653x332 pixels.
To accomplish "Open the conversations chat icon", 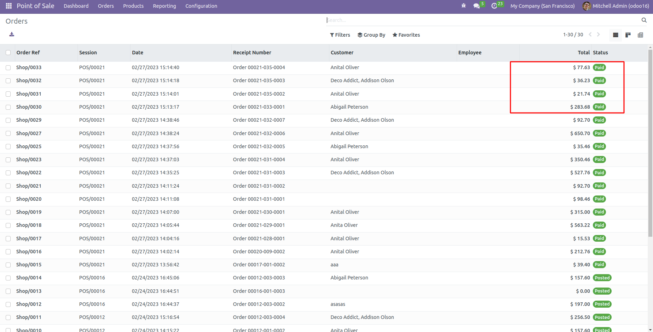I will [476, 6].
